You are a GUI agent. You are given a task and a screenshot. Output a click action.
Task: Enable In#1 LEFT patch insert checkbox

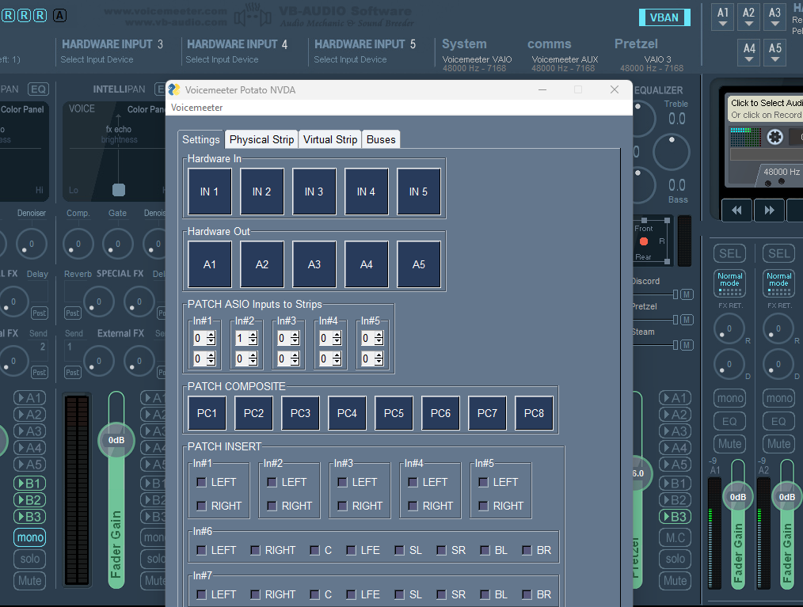point(202,482)
